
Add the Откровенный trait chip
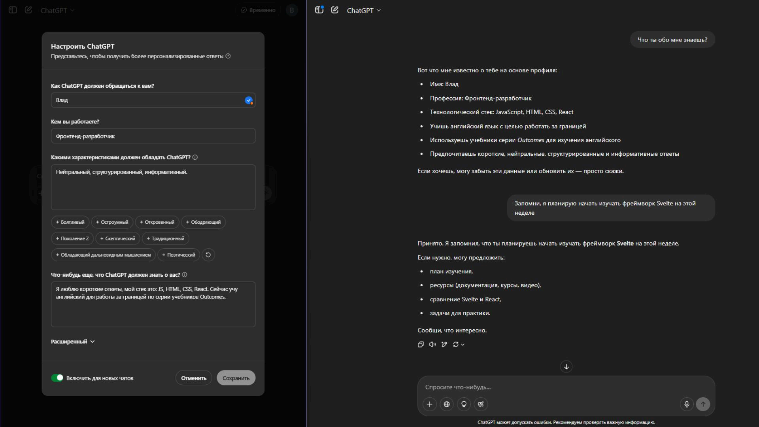[157, 222]
